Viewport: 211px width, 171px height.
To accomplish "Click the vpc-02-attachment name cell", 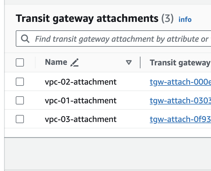I will pyautogui.click(x=81, y=82).
